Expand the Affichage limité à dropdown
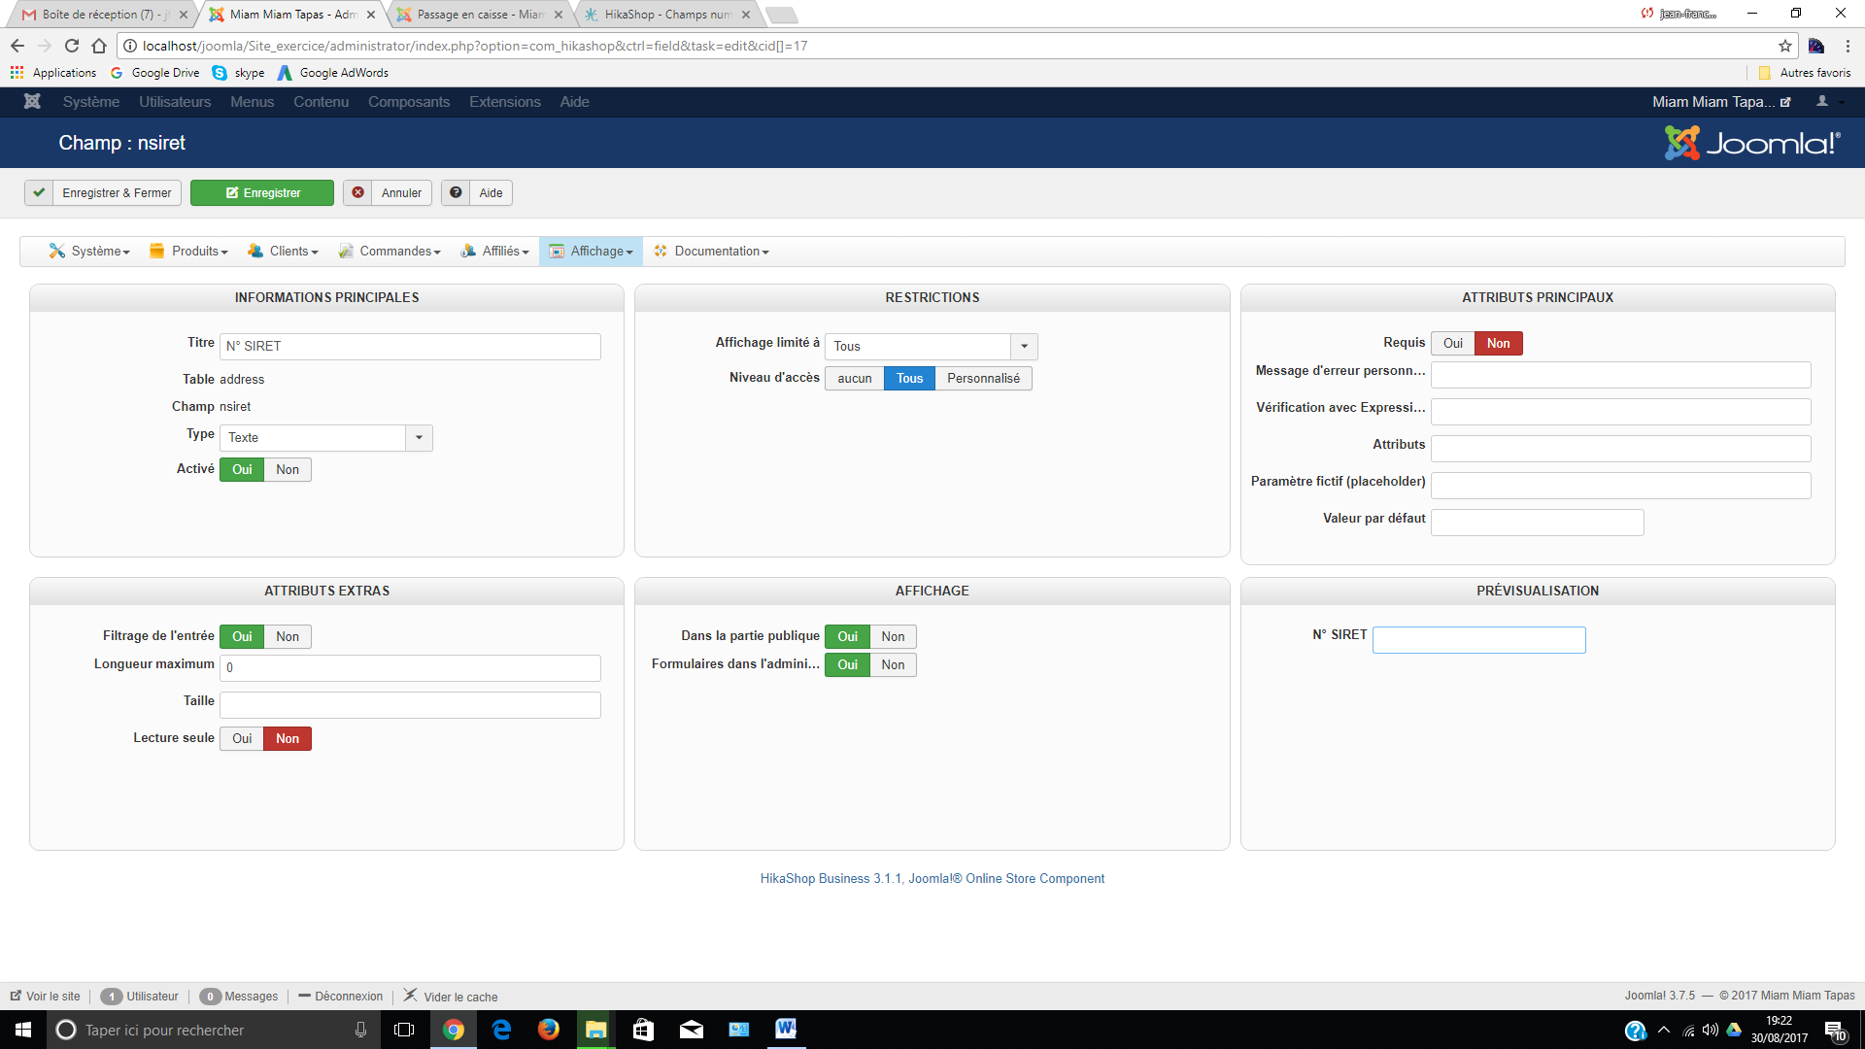1865x1049 pixels. pos(931,347)
